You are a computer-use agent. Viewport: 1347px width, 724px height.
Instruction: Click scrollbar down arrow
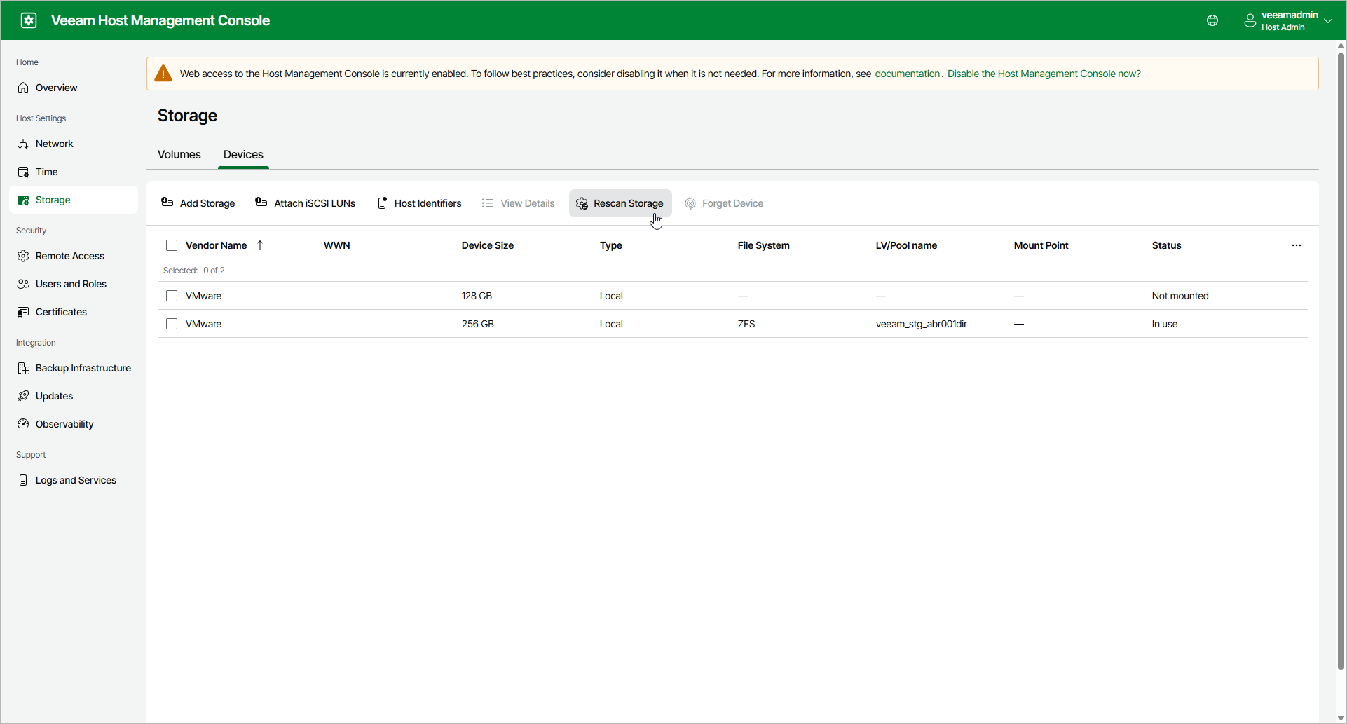(1341, 718)
